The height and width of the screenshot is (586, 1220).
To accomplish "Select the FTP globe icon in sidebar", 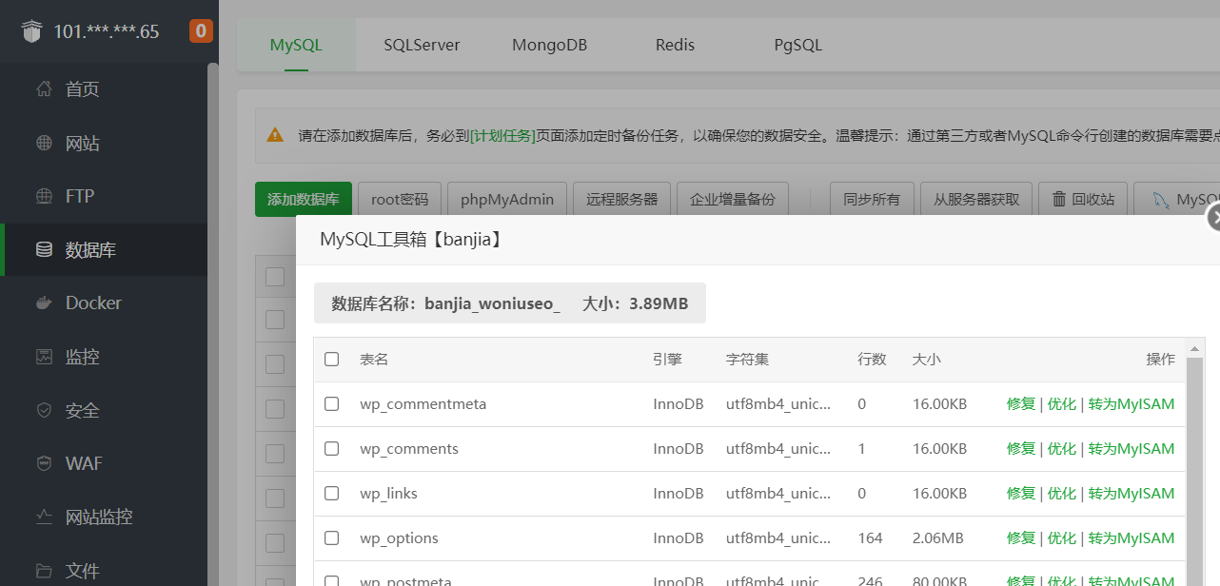I will click(x=44, y=197).
